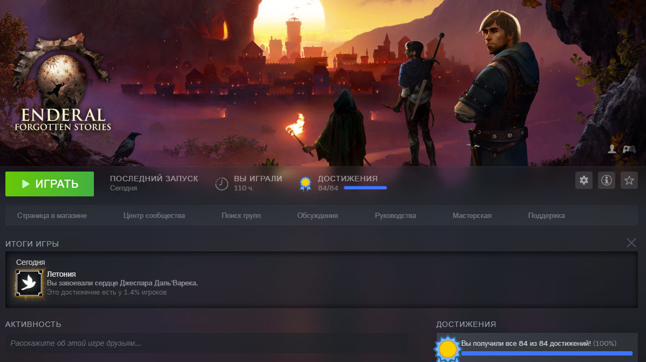Click the controller support icon on banner
The width and height of the screenshot is (646, 362).
point(629,149)
